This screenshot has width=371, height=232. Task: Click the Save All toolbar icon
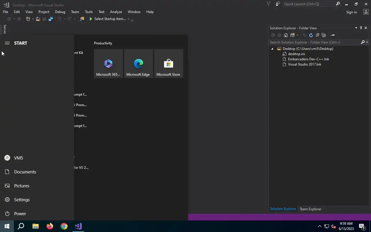tap(51, 19)
